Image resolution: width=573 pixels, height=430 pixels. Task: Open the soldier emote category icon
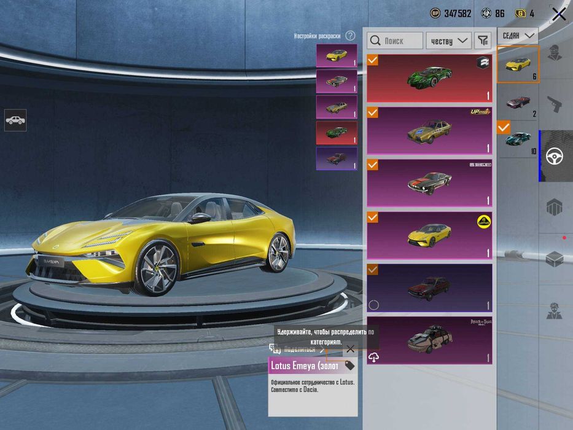click(555, 311)
